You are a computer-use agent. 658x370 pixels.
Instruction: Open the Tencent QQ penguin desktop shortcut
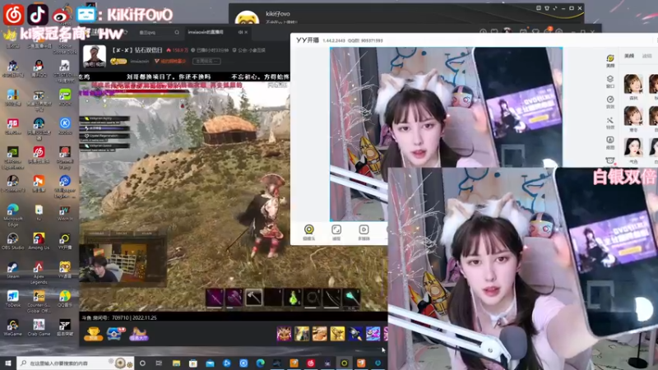[39, 67]
